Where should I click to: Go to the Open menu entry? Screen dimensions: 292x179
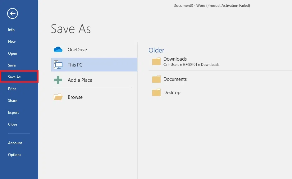tap(12, 53)
